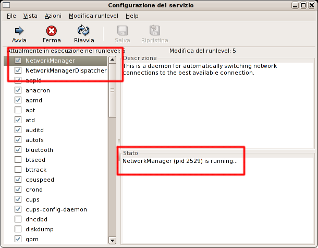The width and height of the screenshot is (318, 248).
Task: Expand the Modifica runlevel menu
Action: pyautogui.click(x=94, y=16)
